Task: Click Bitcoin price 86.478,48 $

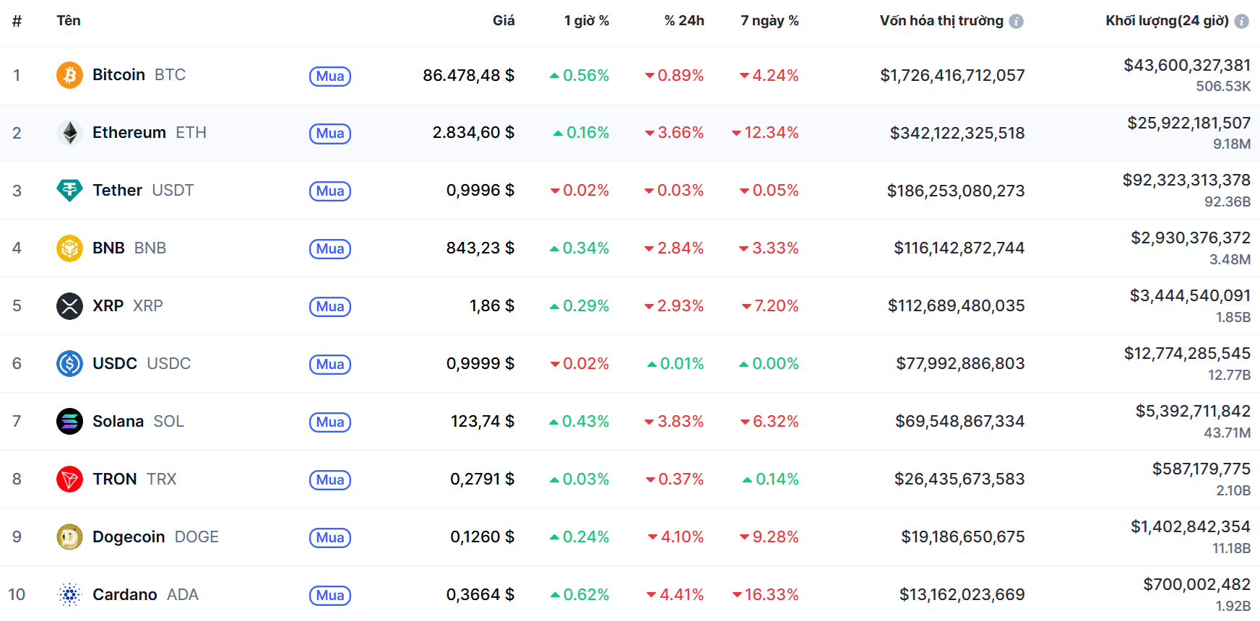Action: pos(469,75)
